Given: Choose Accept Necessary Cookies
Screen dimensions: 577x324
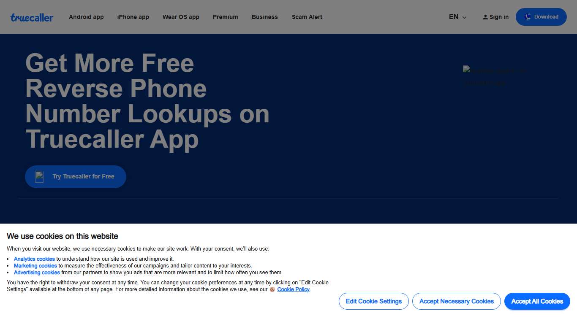Looking at the screenshot, I should 457,301.
